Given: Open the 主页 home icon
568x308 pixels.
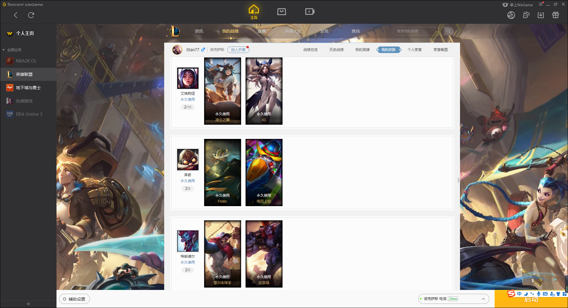Looking at the screenshot, I should 254,12.
